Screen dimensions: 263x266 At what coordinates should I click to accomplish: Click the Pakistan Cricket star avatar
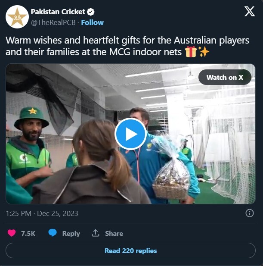pos(17,17)
